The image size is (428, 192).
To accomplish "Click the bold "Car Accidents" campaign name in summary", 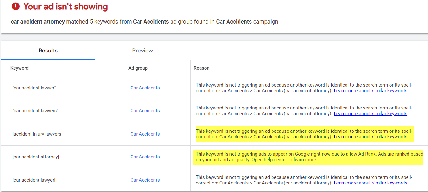I will click(x=234, y=21).
